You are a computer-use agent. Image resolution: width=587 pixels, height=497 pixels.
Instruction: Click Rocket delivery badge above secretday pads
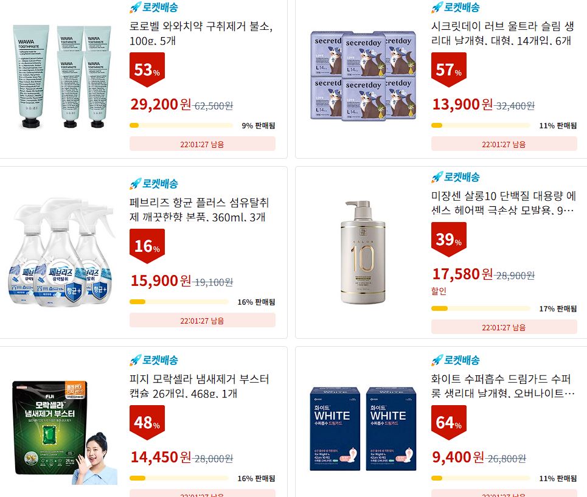tap(456, 7)
